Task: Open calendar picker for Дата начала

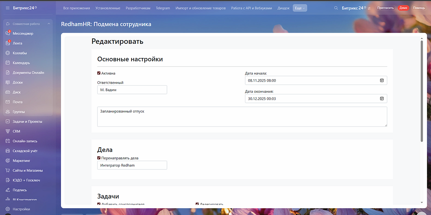Action: click(382, 80)
